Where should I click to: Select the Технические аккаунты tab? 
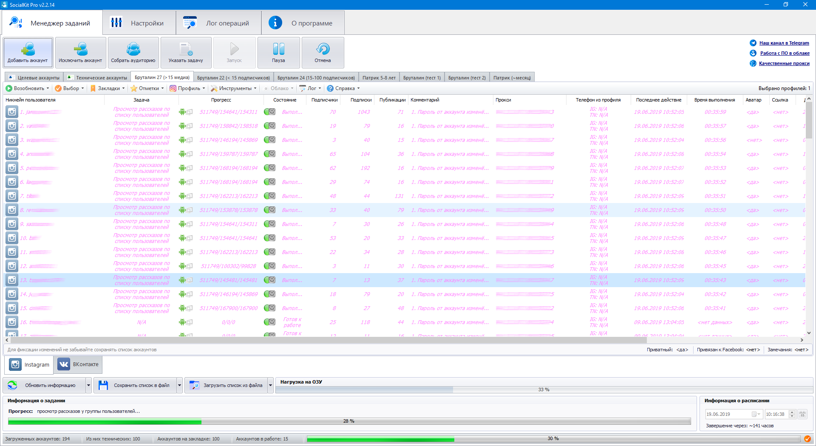click(x=97, y=78)
